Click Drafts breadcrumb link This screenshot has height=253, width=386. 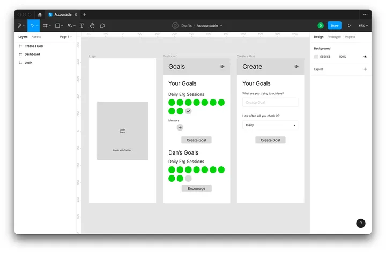click(x=187, y=26)
